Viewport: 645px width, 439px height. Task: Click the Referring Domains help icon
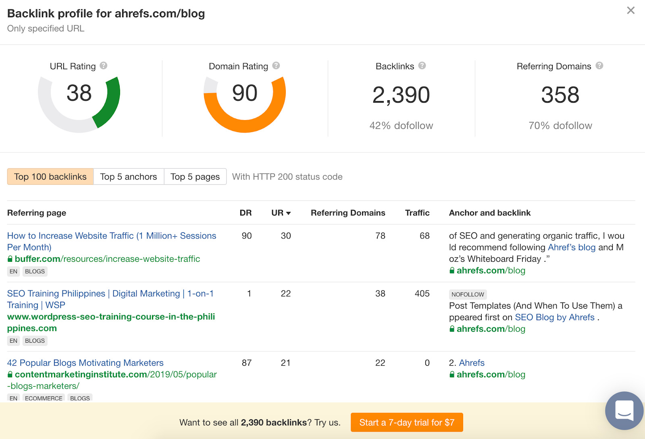coord(600,66)
